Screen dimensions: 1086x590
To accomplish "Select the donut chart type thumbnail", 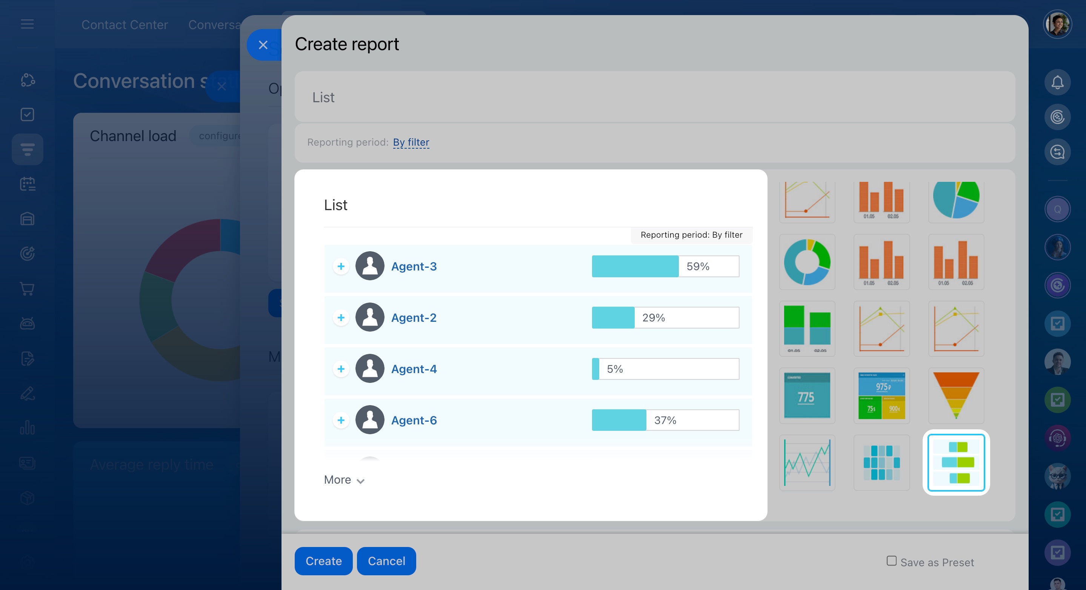I will (x=807, y=262).
